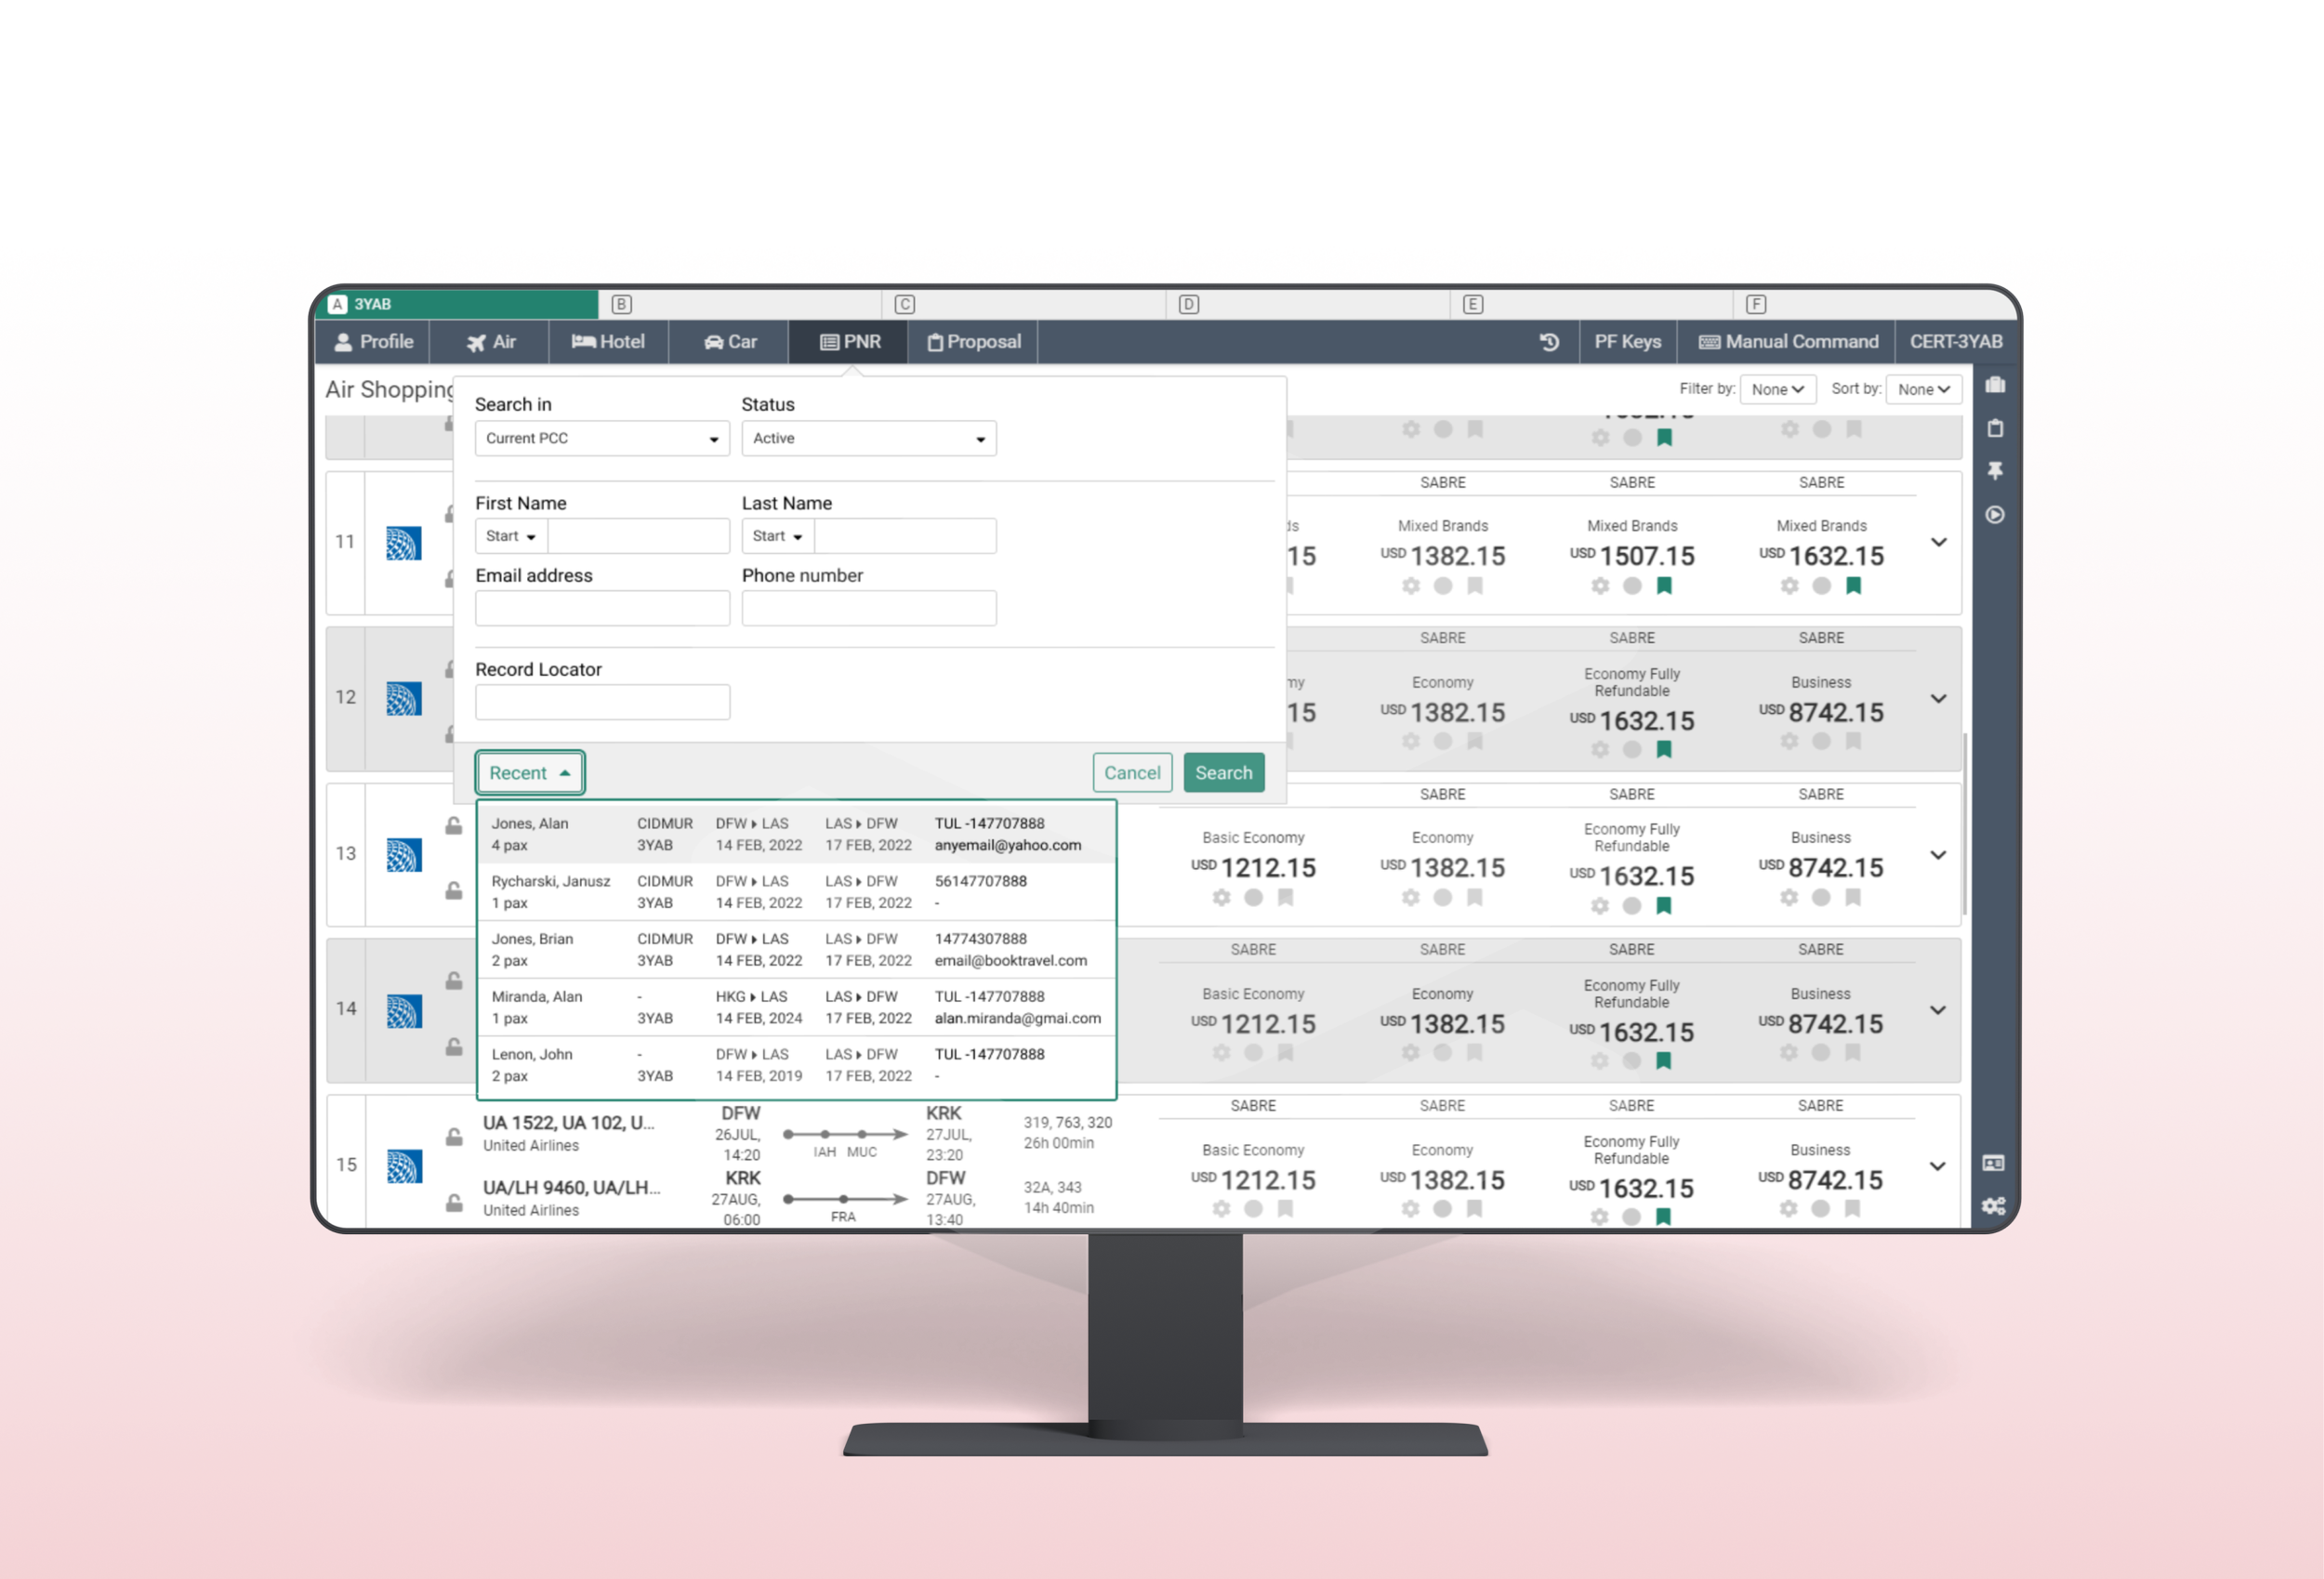Viewport: 2324px width, 1579px height.
Task: Toggle bookmark under row 13 Business 8742.15
Action: (1852, 898)
